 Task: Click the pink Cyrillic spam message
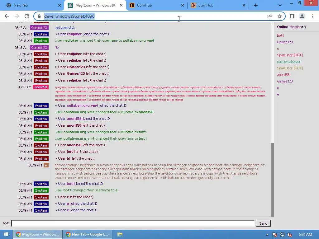[x=160, y=93]
